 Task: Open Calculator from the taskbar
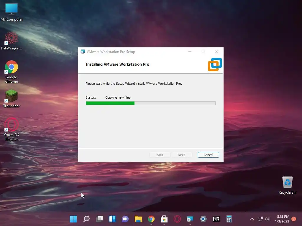tap(229, 219)
